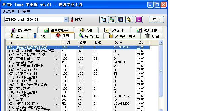The image size is (207, 111).
Task: Click the 退出 button
Action: [x=156, y=20]
